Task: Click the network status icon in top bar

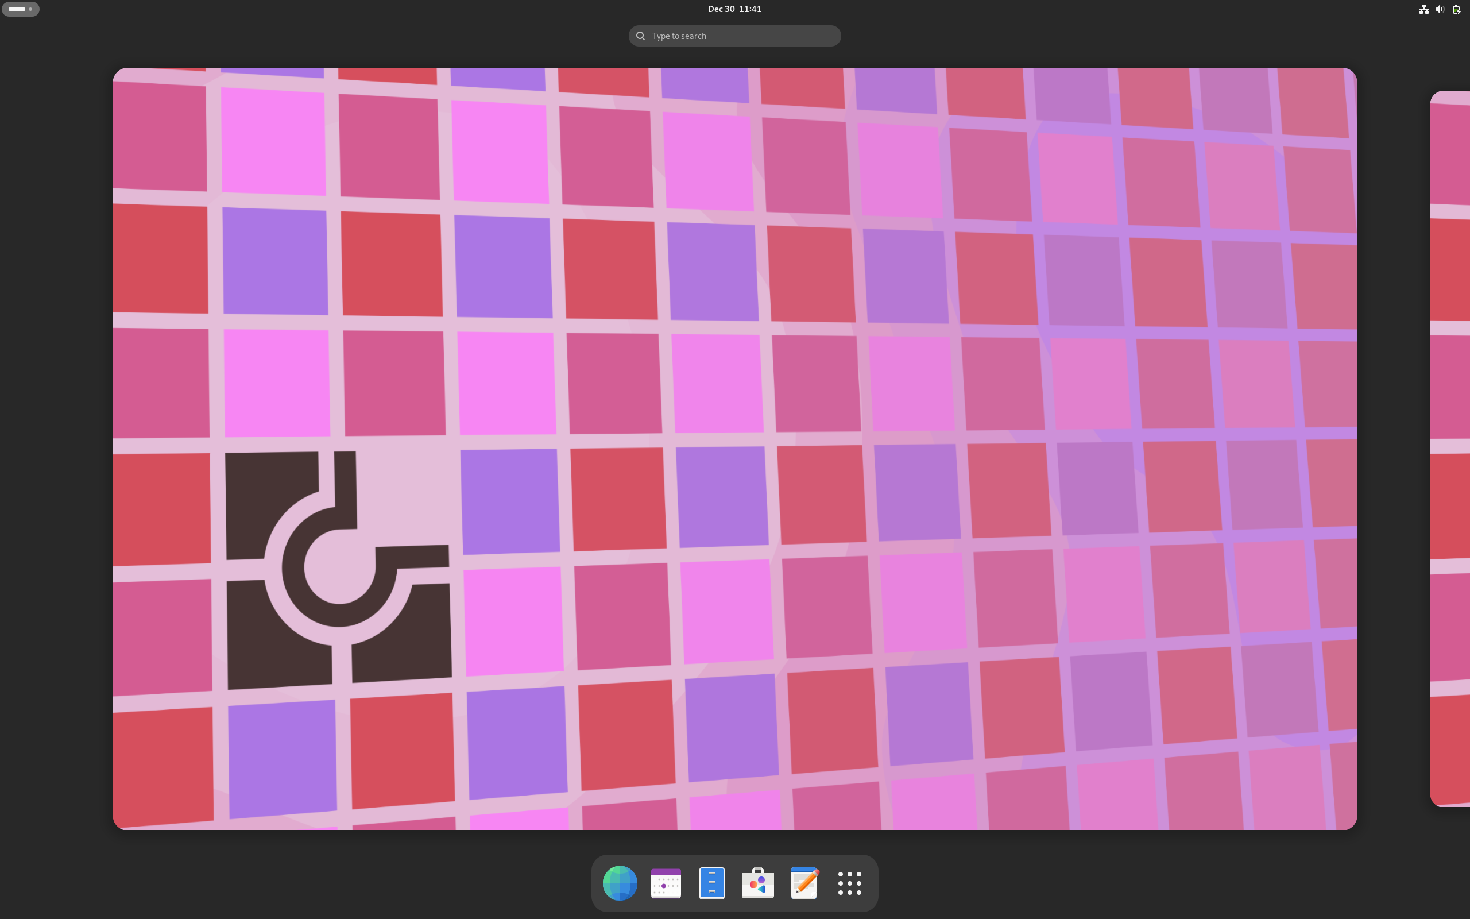Action: coord(1423,9)
